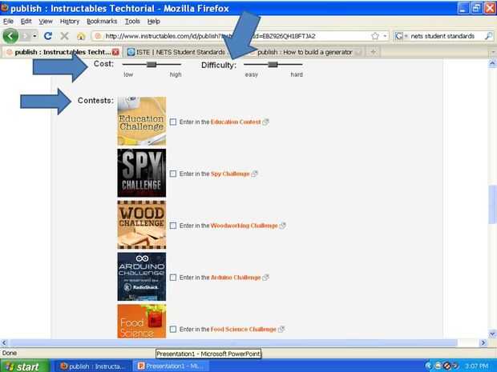Click the Cost label
The height and width of the screenshot is (372, 497).
[103, 64]
